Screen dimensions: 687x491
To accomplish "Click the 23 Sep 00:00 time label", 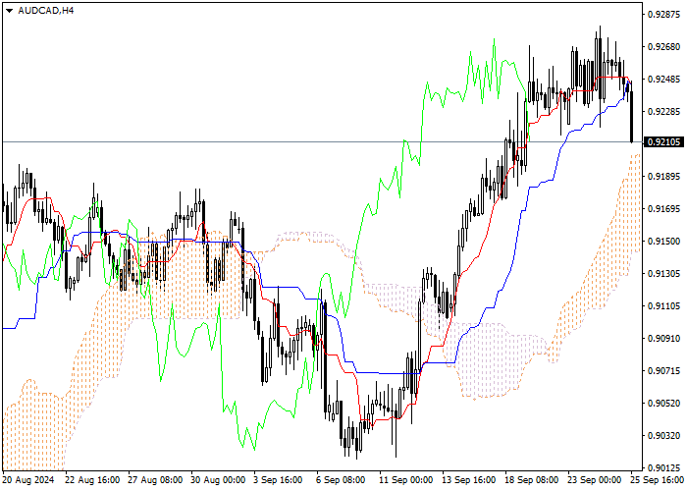I will point(595,480).
